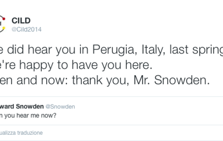The width and height of the screenshot is (223, 141).
Task: Open the CILD account name
Action: click(21, 21)
